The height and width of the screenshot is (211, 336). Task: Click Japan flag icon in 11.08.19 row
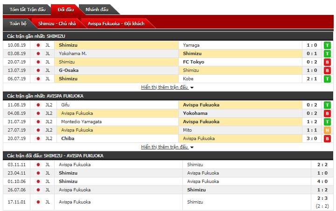coord(38,105)
